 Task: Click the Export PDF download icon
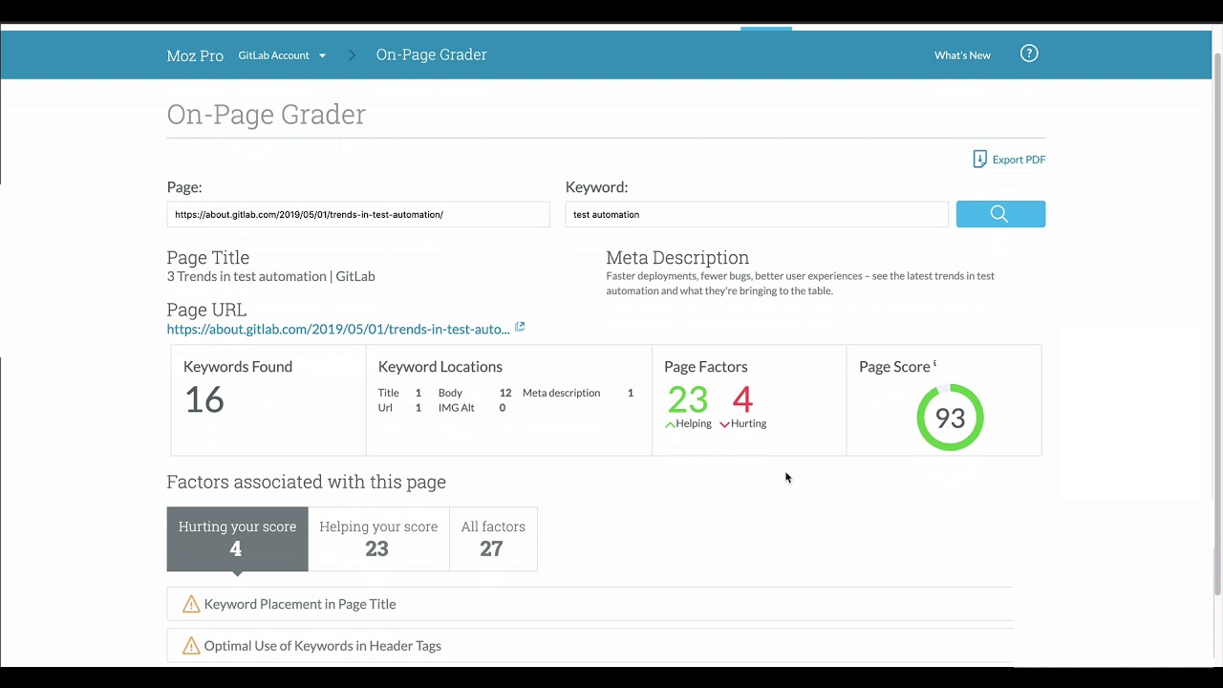coord(979,159)
